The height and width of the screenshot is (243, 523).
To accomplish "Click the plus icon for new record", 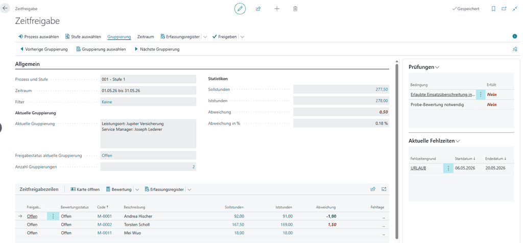I will (277, 9).
